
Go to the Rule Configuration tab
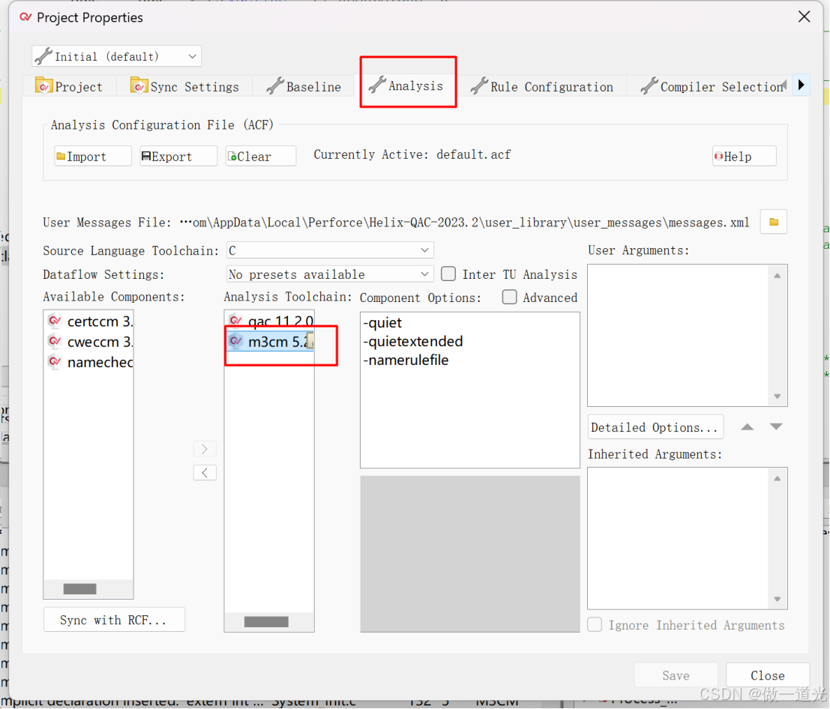(x=542, y=86)
